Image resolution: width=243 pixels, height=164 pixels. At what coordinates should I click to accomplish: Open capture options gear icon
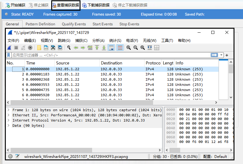coord(30,48)
